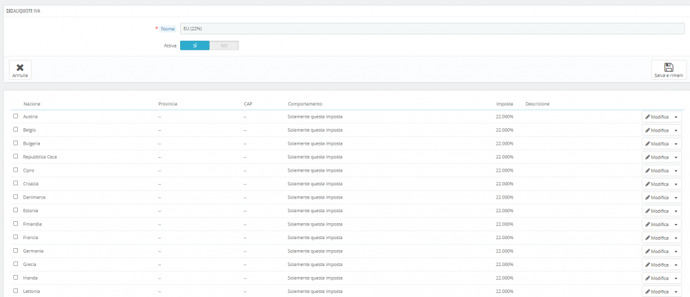This screenshot has width=690, height=297.
Task: Click the CAP column header
Action: click(248, 103)
